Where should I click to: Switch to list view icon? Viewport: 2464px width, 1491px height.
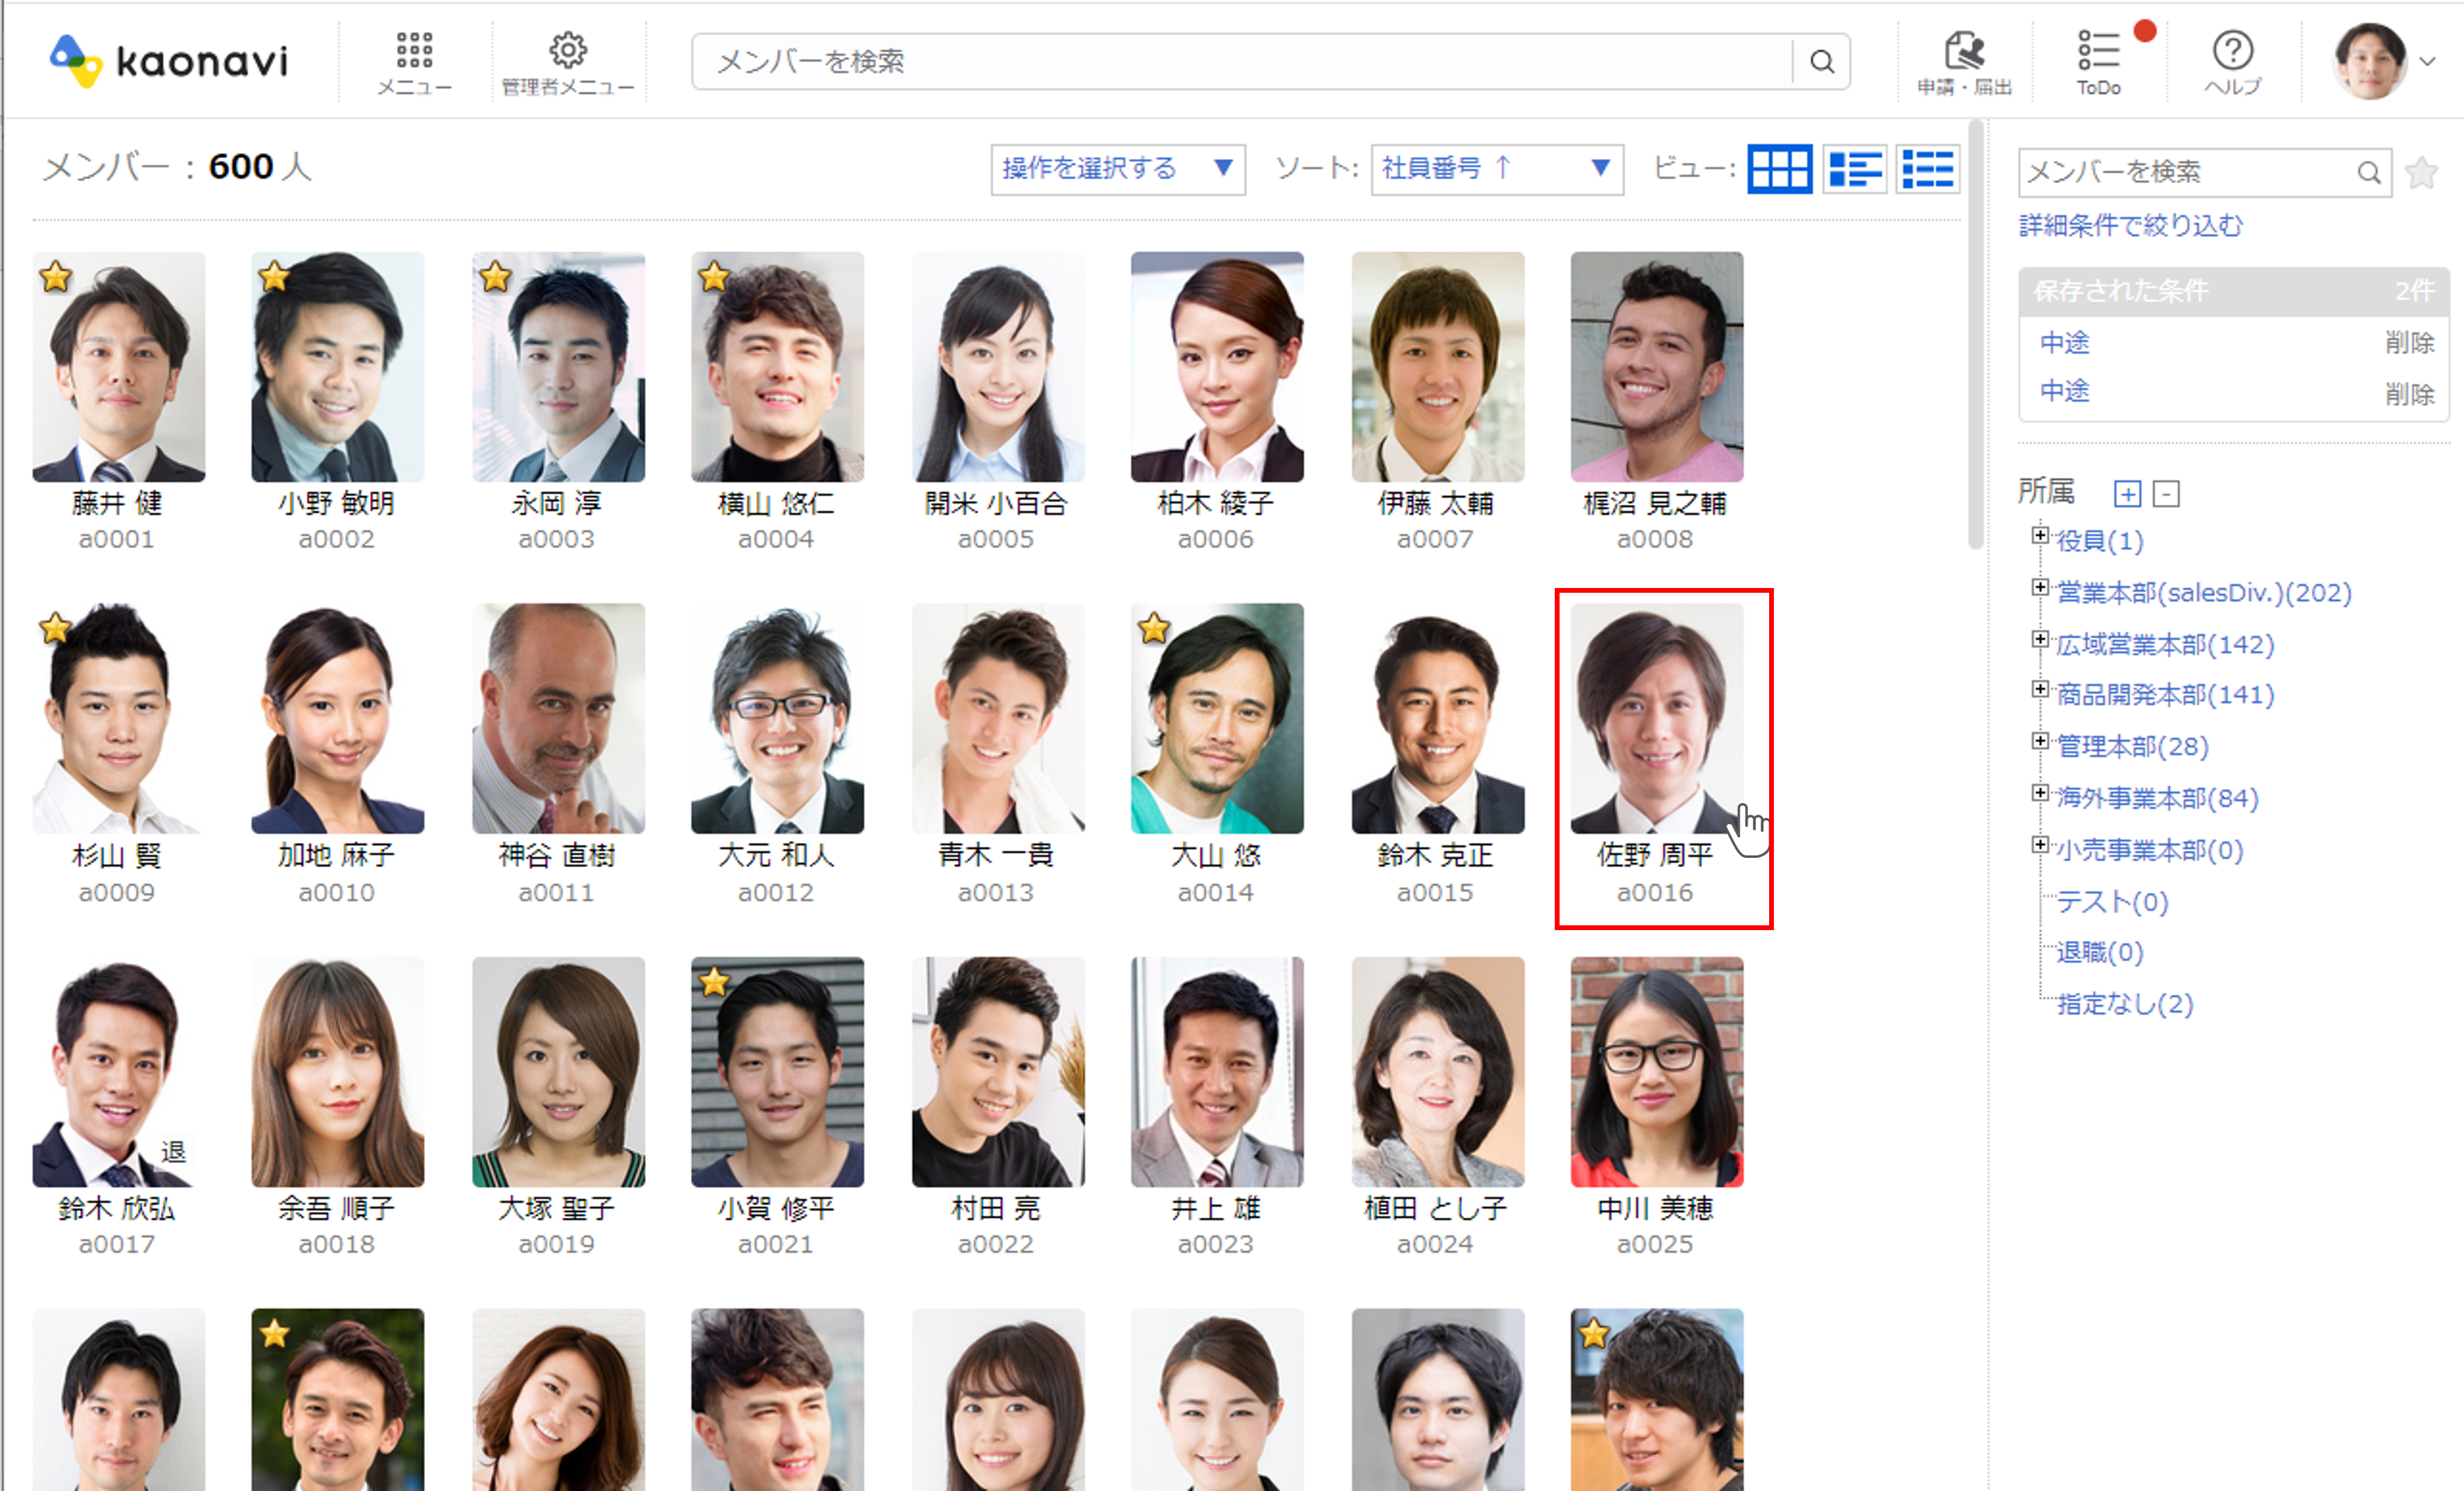pyautogui.click(x=1927, y=169)
